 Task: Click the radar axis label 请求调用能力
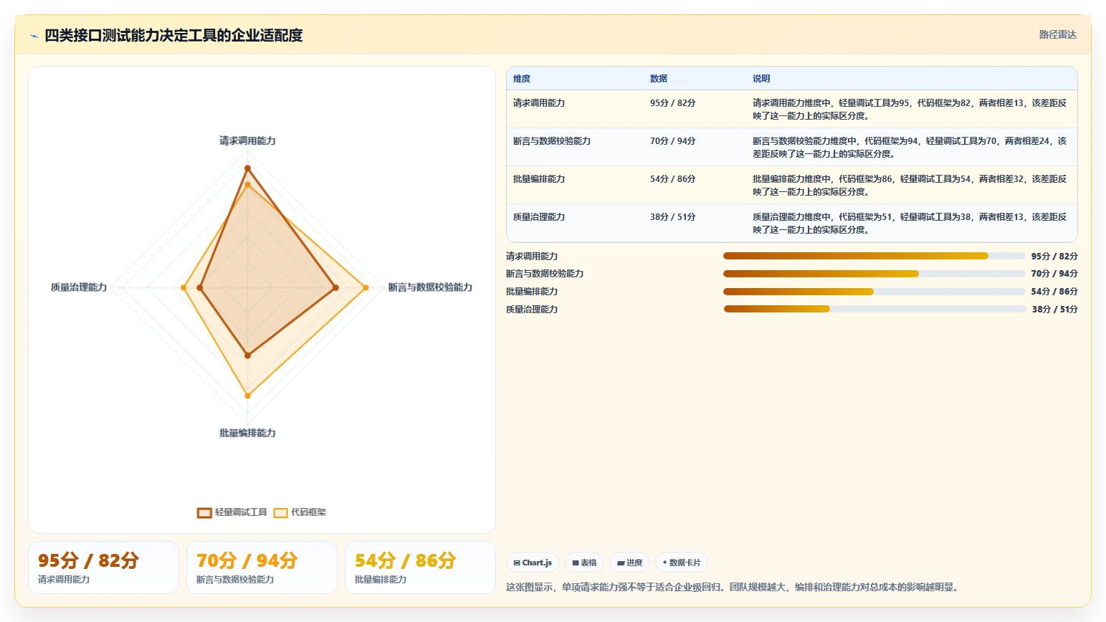point(247,141)
